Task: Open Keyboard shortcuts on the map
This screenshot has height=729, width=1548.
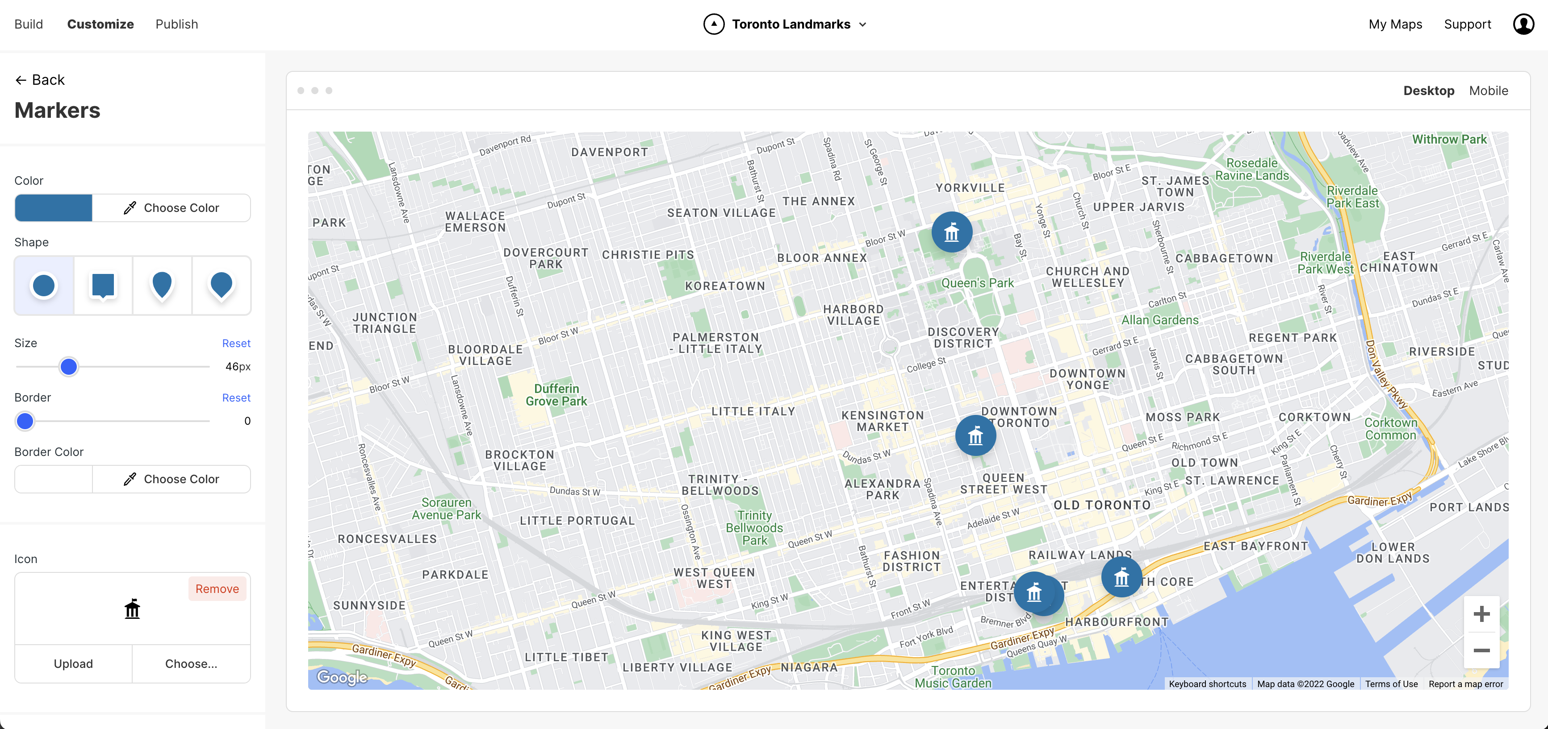Action: (1207, 684)
